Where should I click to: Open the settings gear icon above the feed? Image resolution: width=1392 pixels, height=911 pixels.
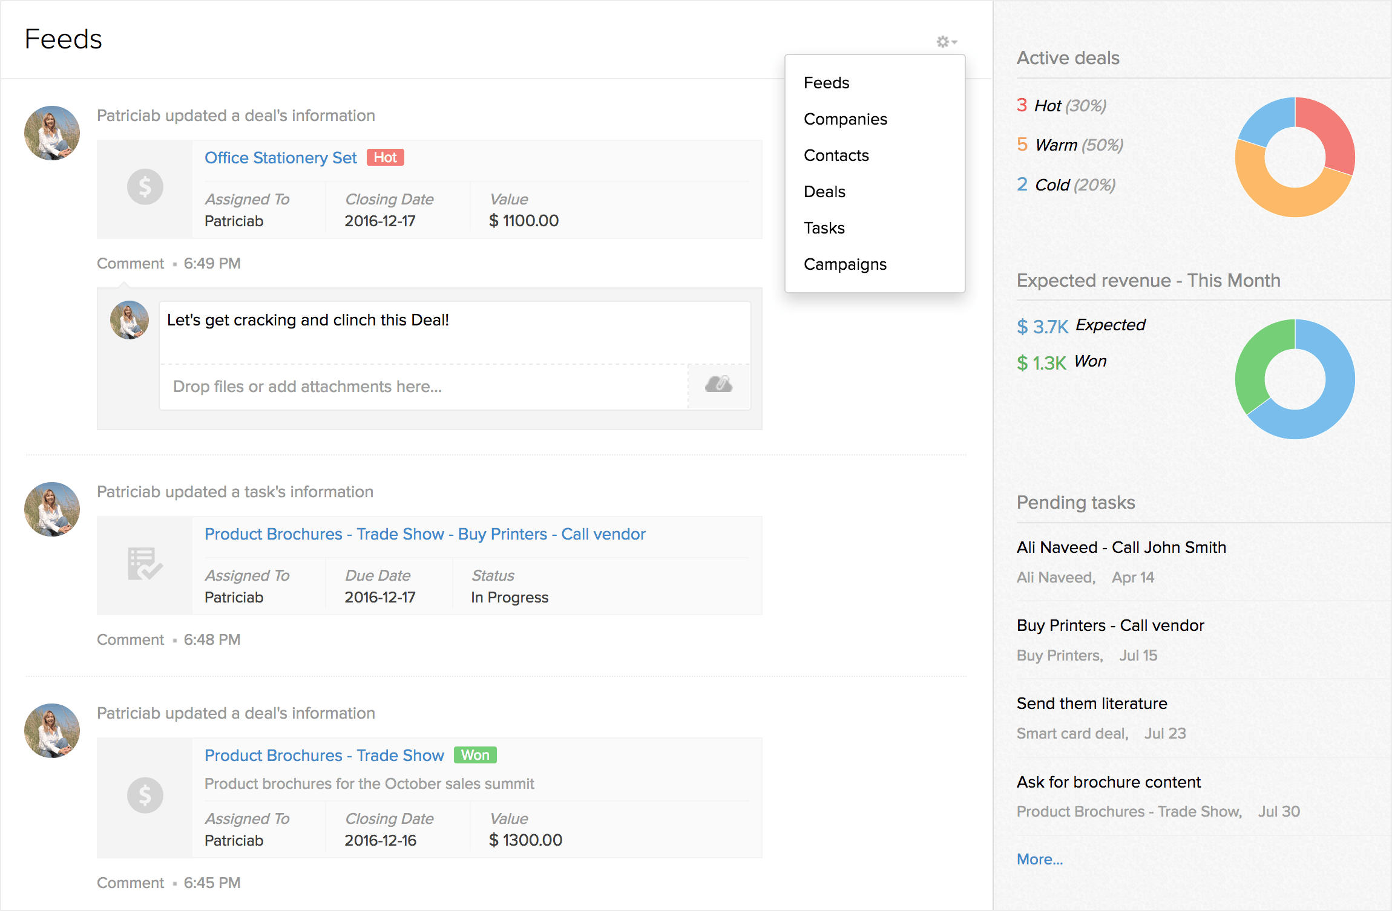click(x=942, y=42)
